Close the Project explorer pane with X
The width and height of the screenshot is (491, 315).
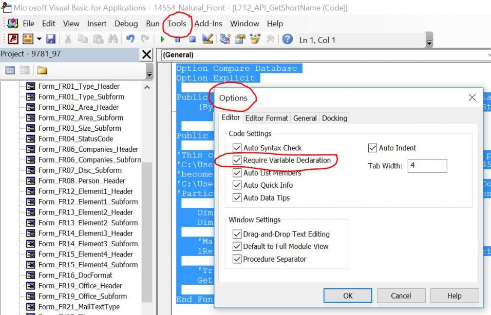click(146, 54)
